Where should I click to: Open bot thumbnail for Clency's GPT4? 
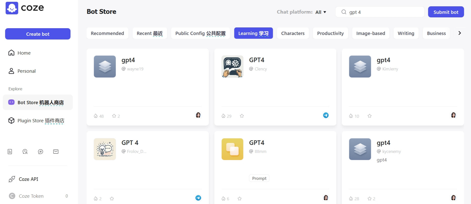pyautogui.click(x=232, y=66)
